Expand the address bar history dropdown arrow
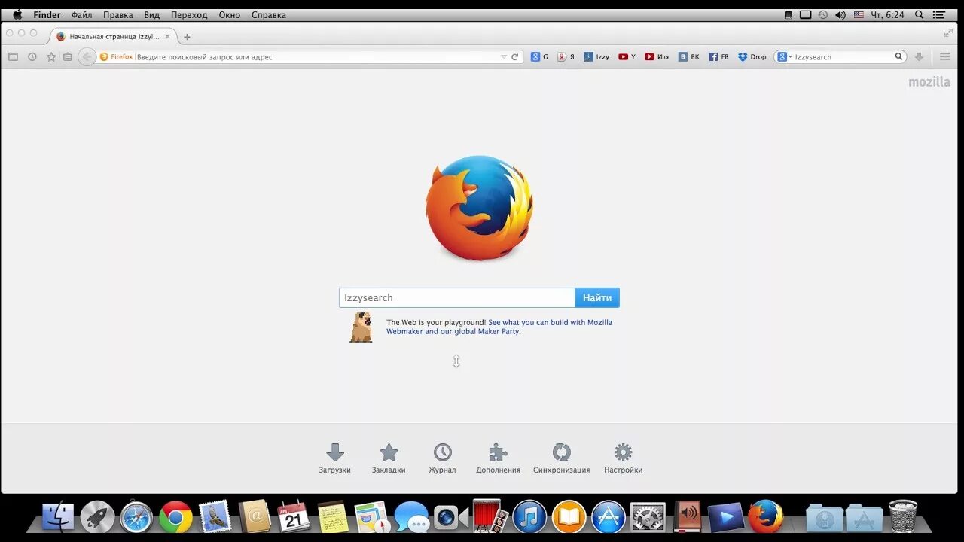The image size is (964, 542). (504, 57)
